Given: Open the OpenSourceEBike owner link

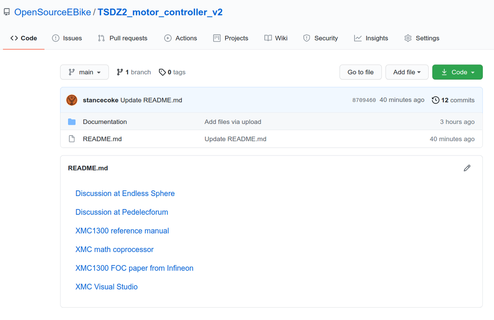Looking at the screenshot, I should pos(52,12).
